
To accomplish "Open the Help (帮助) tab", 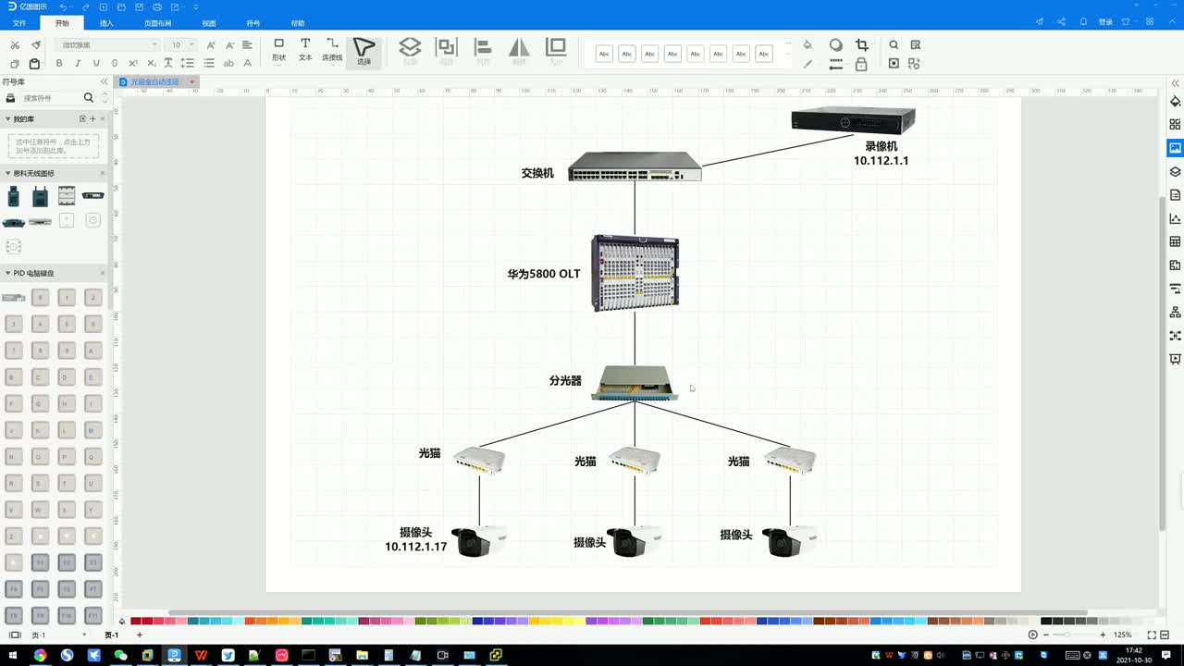I will tap(298, 23).
